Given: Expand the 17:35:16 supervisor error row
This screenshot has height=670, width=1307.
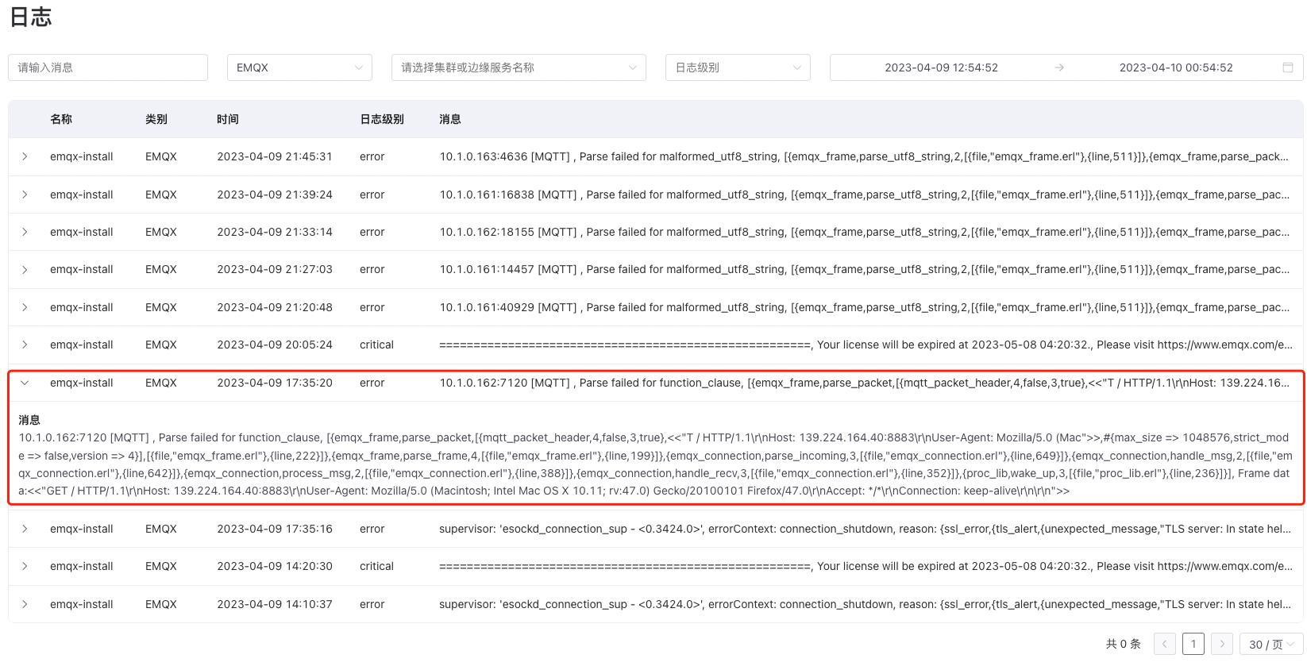Looking at the screenshot, I should [25, 529].
